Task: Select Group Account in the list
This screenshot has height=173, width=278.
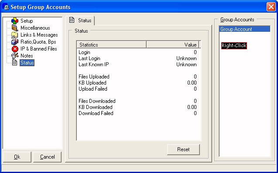Action: pos(245,29)
